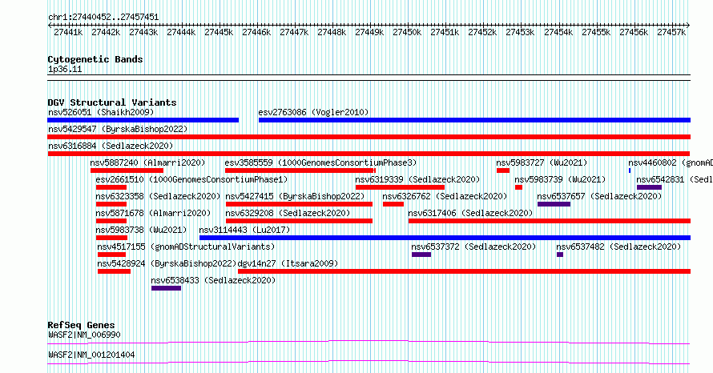Click the nsv6319339 (Sedlazeck2020) label
713x373 pixels.
point(417,179)
